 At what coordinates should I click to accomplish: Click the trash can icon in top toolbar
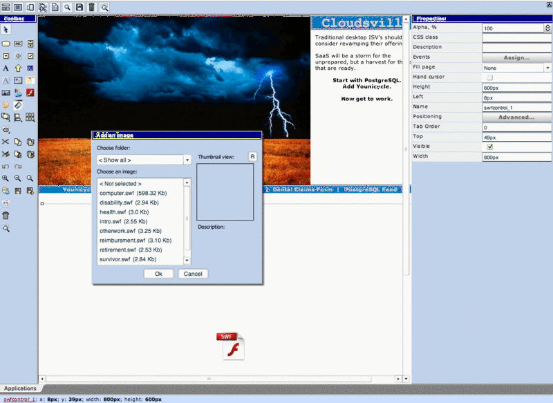click(91, 7)
